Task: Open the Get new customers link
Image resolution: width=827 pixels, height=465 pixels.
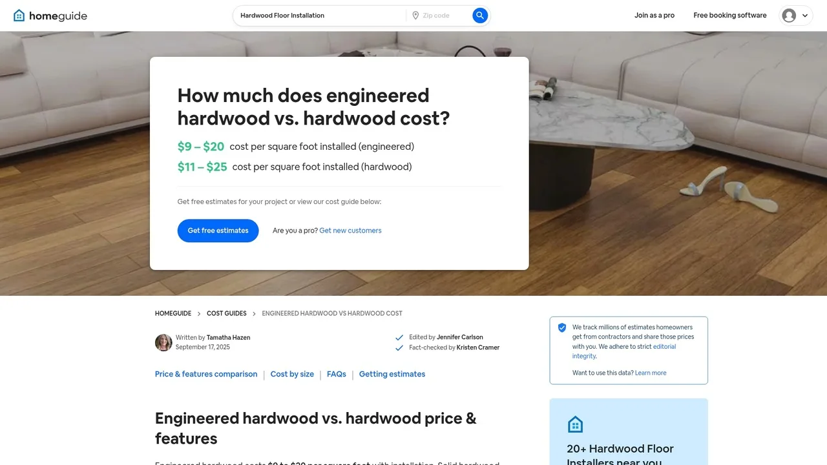Action: pos(350,231)
